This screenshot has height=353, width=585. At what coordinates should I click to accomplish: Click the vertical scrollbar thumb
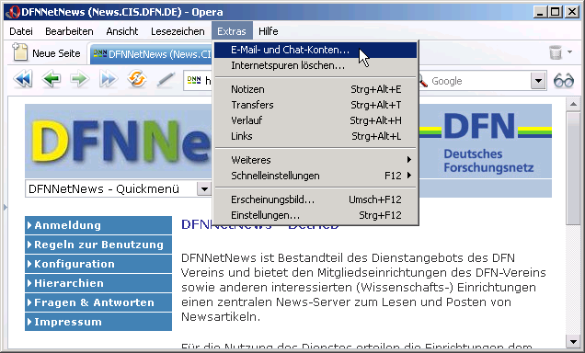click(573, 167)
